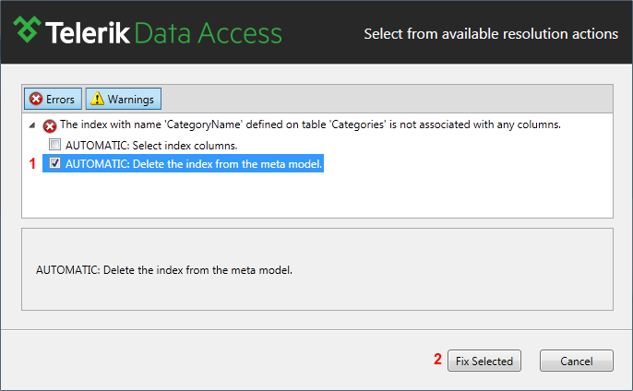Select the 'AUTOMATIC: Select index columns' item

click(x=151, y=146)
